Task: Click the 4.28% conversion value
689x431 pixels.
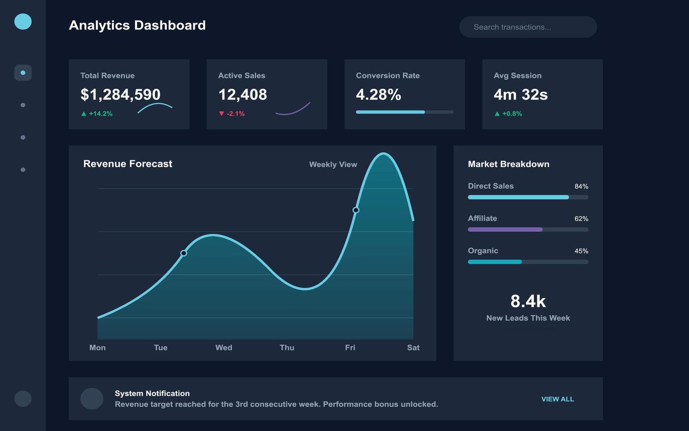Action: tap(378, 95)
